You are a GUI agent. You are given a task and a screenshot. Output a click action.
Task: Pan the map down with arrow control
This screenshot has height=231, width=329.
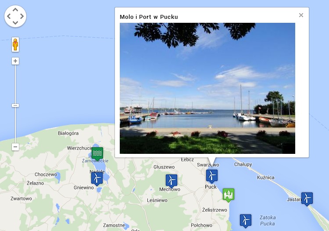(x=15, y=23)
